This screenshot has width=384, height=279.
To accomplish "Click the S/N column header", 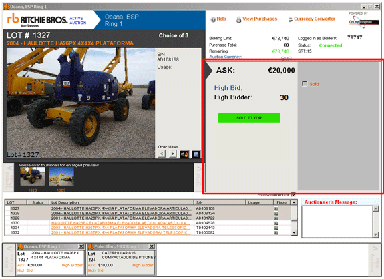I will [220, 202].
